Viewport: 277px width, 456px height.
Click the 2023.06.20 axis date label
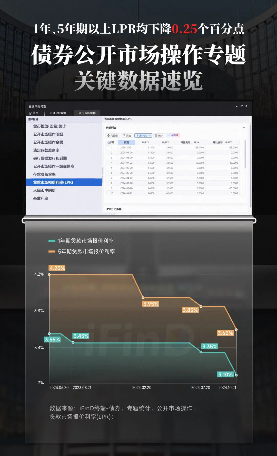(59, 388)
